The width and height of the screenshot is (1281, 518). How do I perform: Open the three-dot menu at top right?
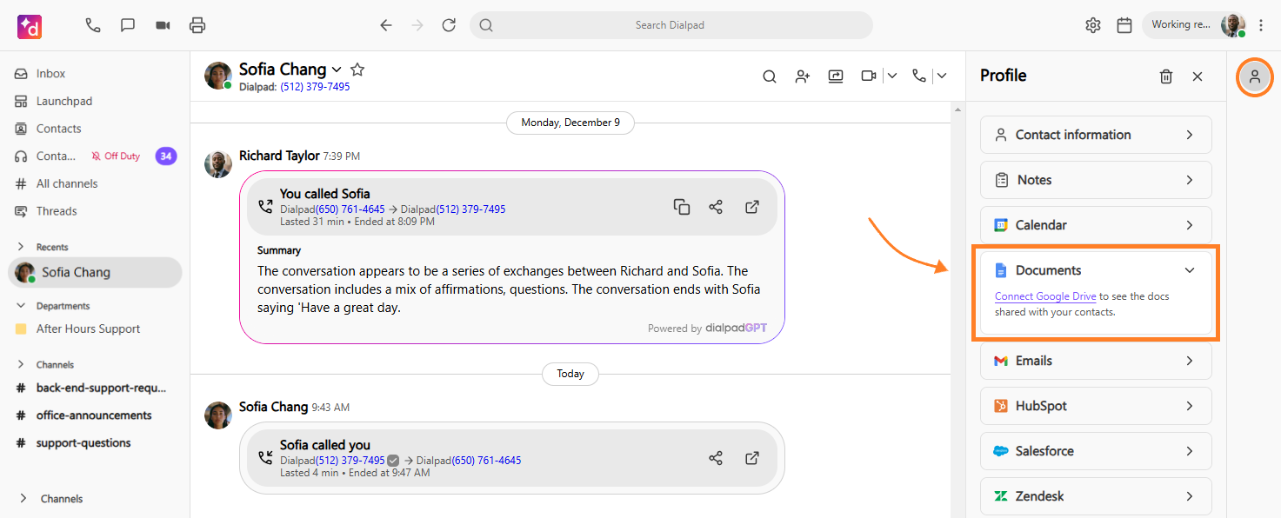pyautogui.click(x=1262, y=25)
